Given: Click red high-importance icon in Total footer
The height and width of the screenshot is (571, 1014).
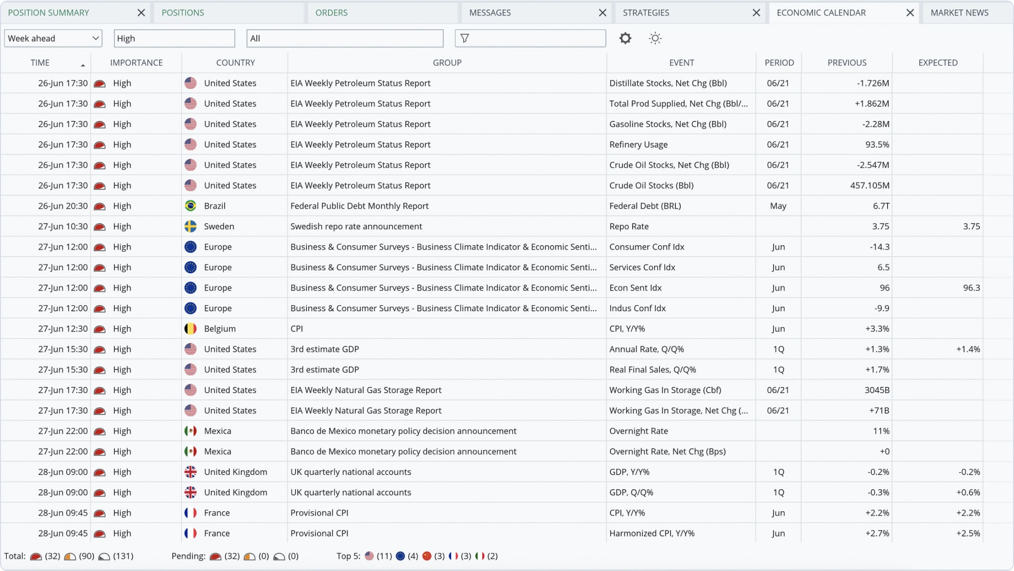Looking at the screenshot, I should click(36, 556).
